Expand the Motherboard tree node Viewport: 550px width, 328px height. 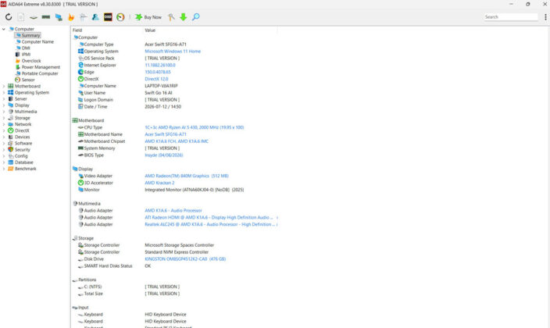(4, 87)
